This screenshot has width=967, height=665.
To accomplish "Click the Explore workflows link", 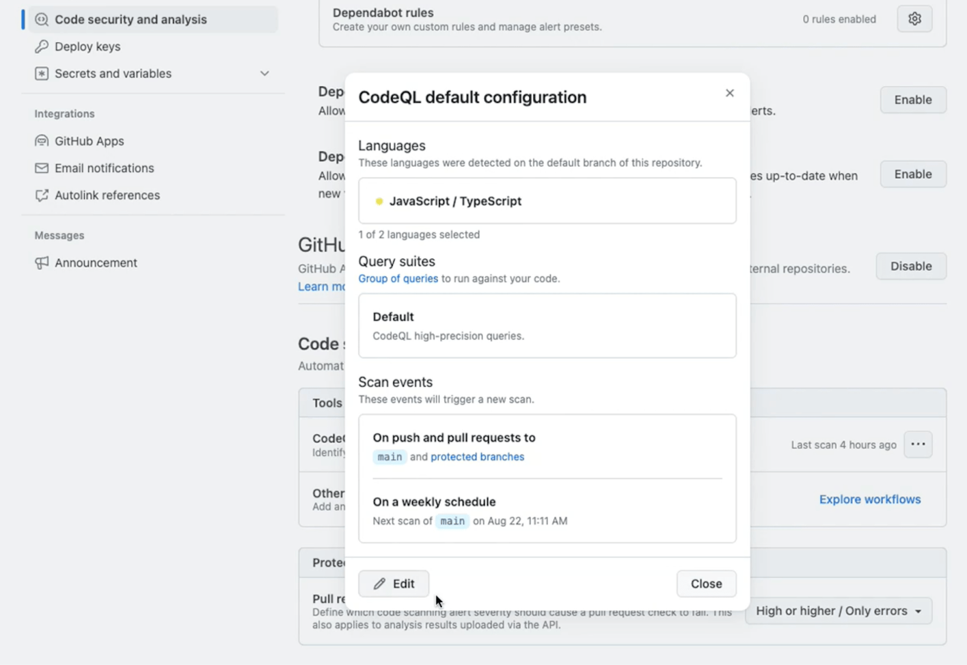I will click(x=870, y=500).
